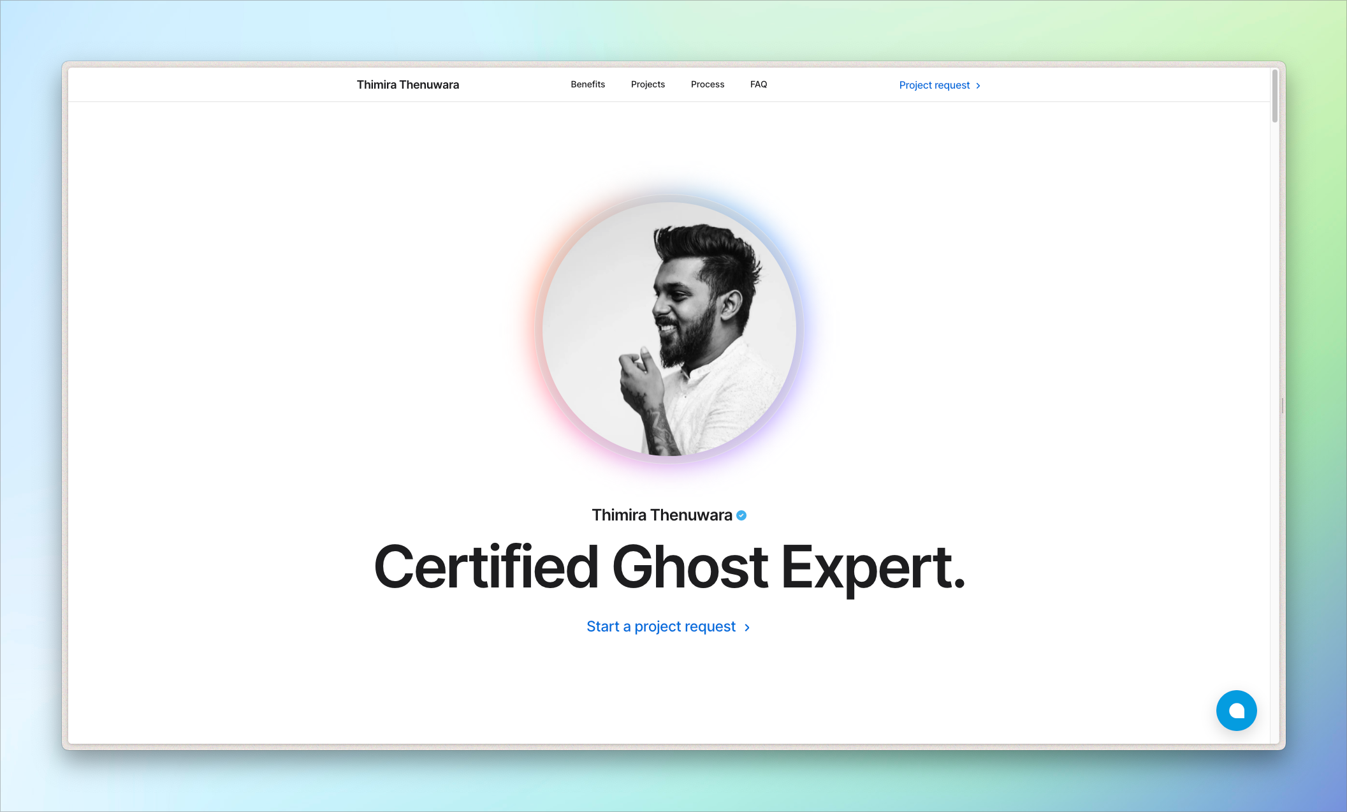Open the Projects navigation item
1347x812 pixels.
pyautogui.click(x=648, y=84)
